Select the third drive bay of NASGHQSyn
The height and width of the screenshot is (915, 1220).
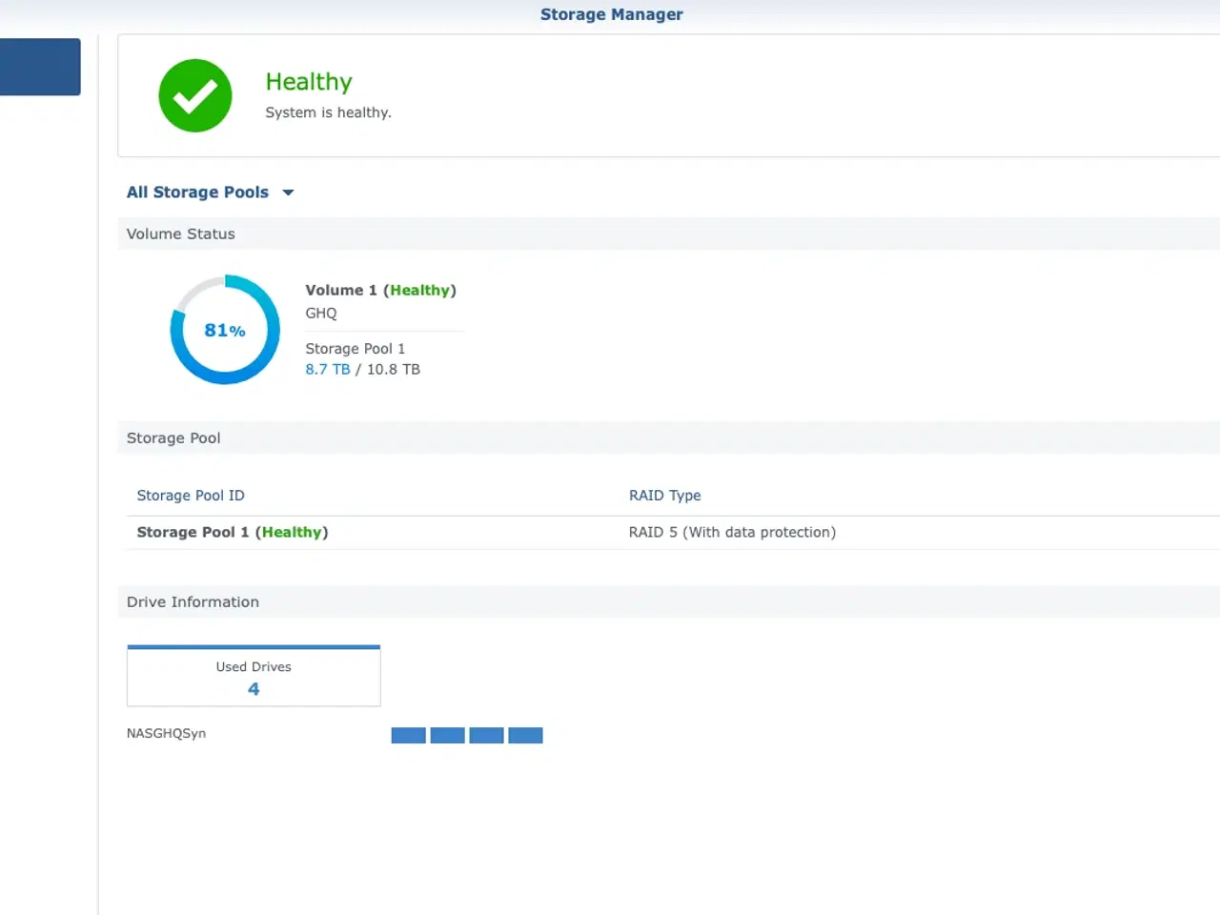coord(486,735)
